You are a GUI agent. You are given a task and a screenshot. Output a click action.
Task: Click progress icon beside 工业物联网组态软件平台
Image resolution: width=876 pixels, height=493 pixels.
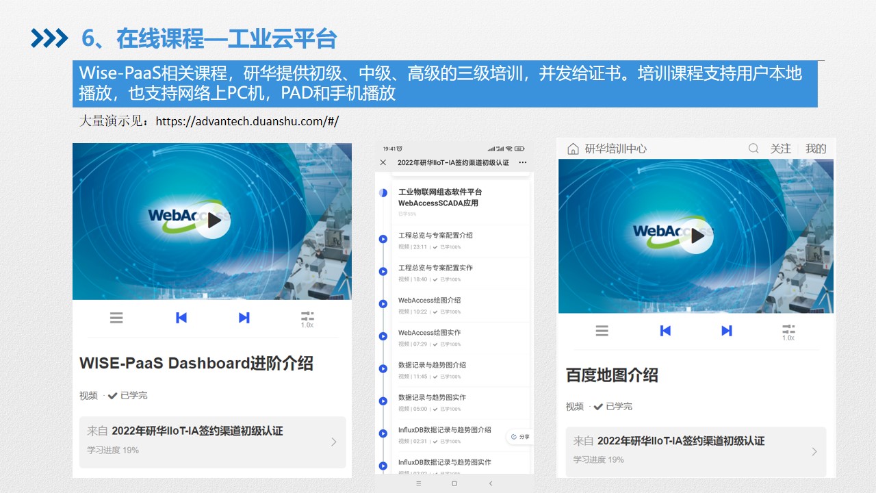(383, 193)
